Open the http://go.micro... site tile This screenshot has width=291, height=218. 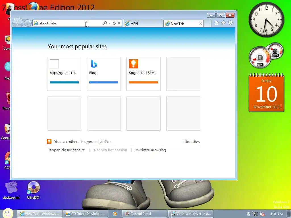coord(64,74)
